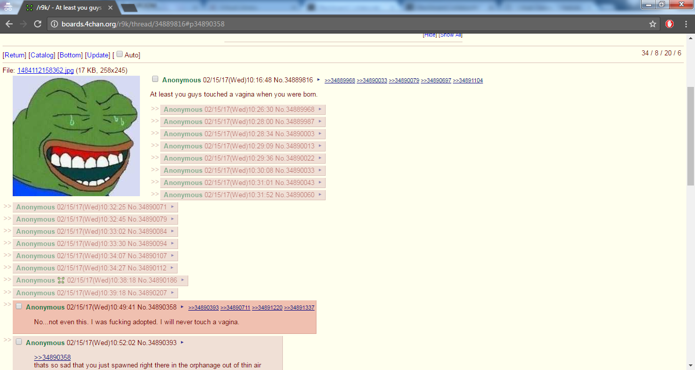Viewport: 695px width, 370px height.
Task: Open the file link 1484112158362.jpg
Action: coord(46,70)
